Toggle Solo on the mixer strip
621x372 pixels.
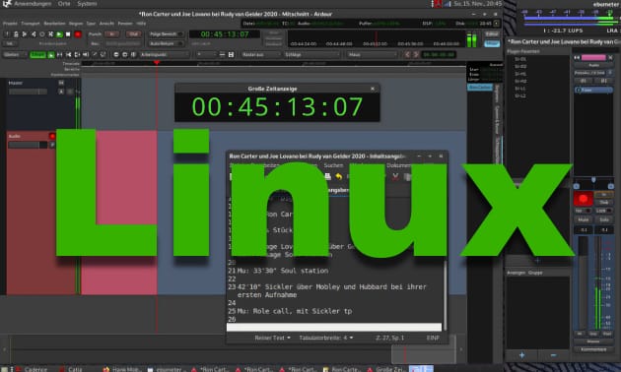pyautogui.click(x=604, y=219)
